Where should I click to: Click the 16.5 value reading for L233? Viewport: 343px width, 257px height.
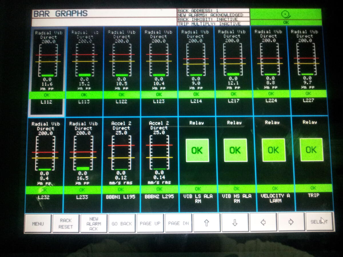pyautogui.click(x=83, y=178)
